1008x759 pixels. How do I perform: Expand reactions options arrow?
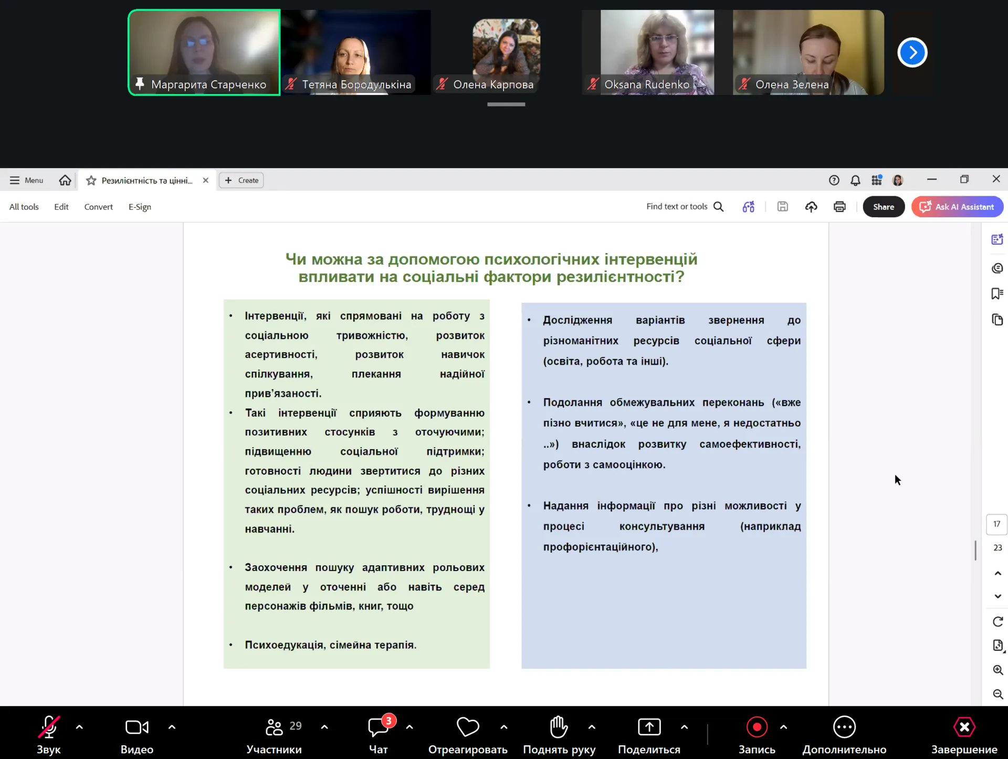tap(504, 727)
